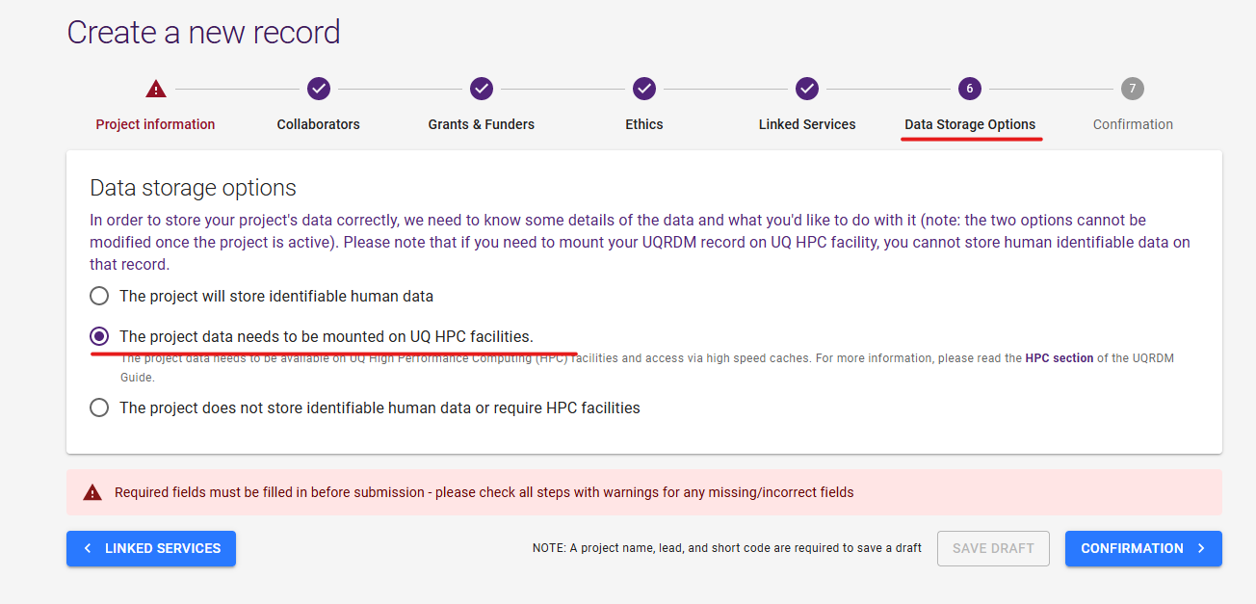Click the Project information warning triangle icon
This screenshot has width=1256, height=604.
click(x=156, y=90)
